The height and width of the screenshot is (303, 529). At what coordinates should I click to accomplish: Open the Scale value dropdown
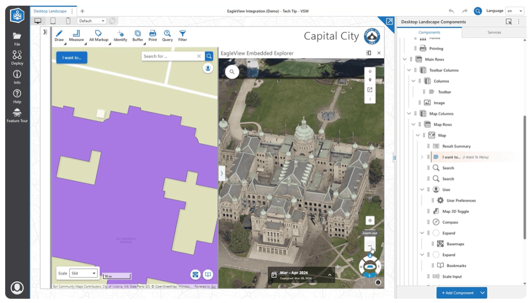(x=84, y=274)
